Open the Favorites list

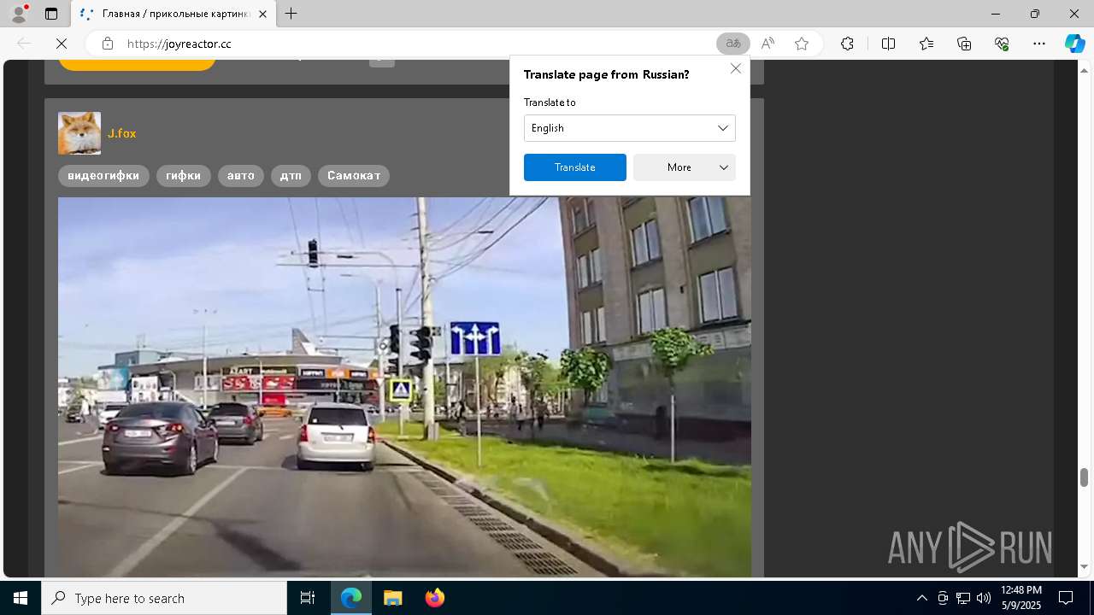tap(926, 44)
